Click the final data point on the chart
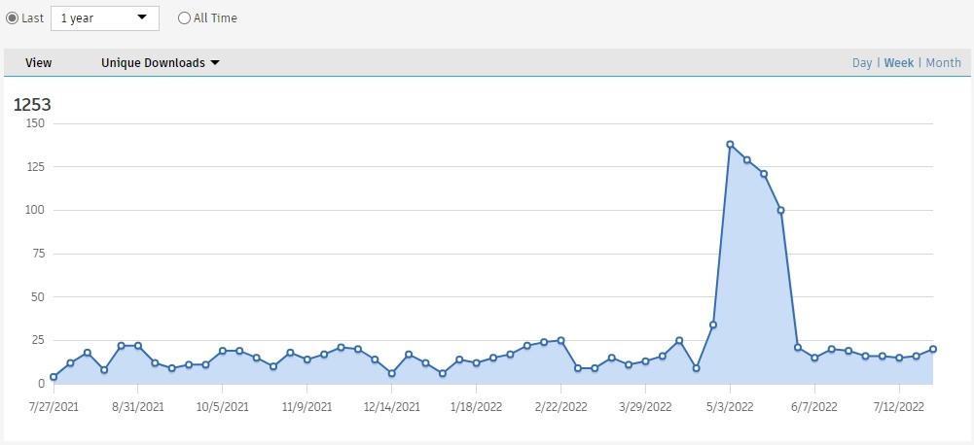The image size is (974, 445). click(x=933, y=349)
